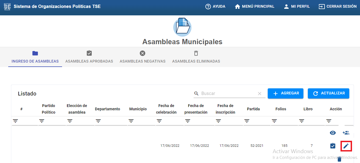Viewport: 360px width, 163px height.
Task: Click the AGREGAR button
Action: tap(286, 93)
